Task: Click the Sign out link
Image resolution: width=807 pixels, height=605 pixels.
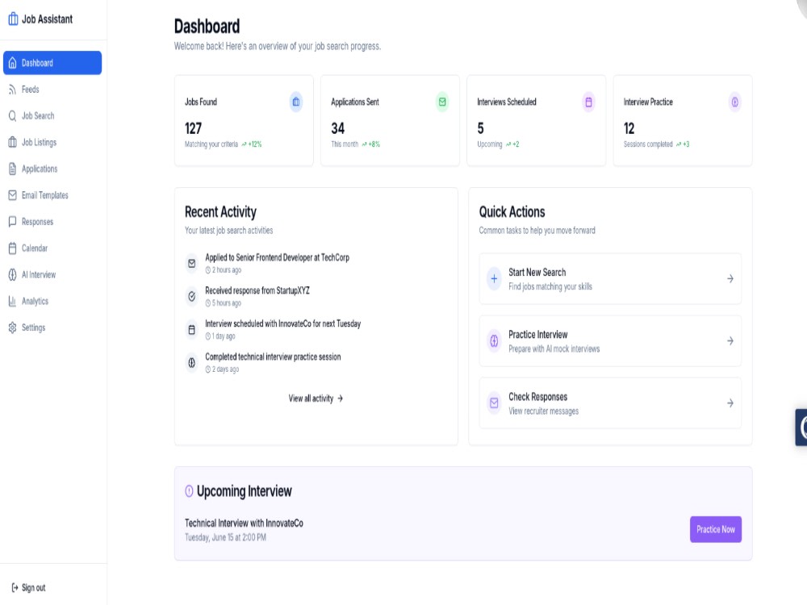Action: click(28, 587)
